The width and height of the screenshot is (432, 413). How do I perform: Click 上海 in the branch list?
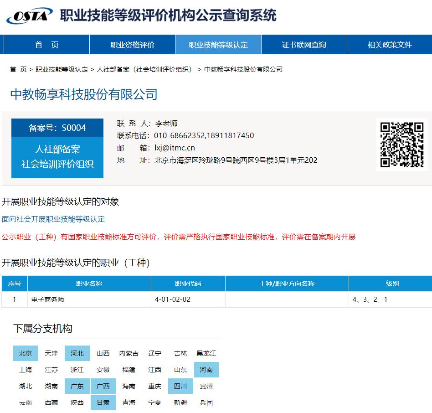click(x=26, y=370)
